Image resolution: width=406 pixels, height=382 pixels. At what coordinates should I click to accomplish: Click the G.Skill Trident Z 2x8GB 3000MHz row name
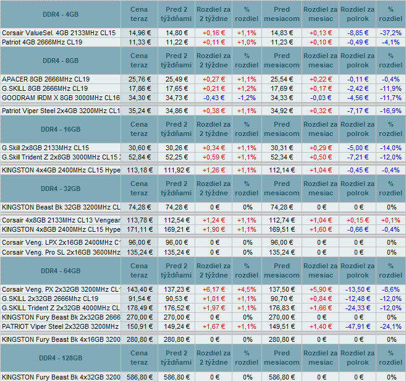point(61,157)
